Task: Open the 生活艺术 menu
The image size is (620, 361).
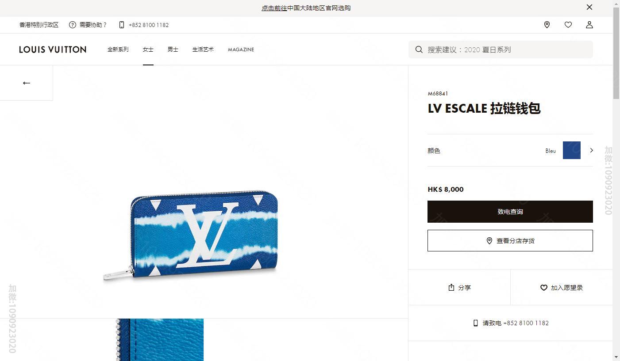Action: [203, 49]
